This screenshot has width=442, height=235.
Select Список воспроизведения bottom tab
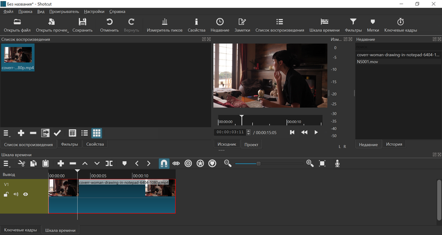click(28, 144)
